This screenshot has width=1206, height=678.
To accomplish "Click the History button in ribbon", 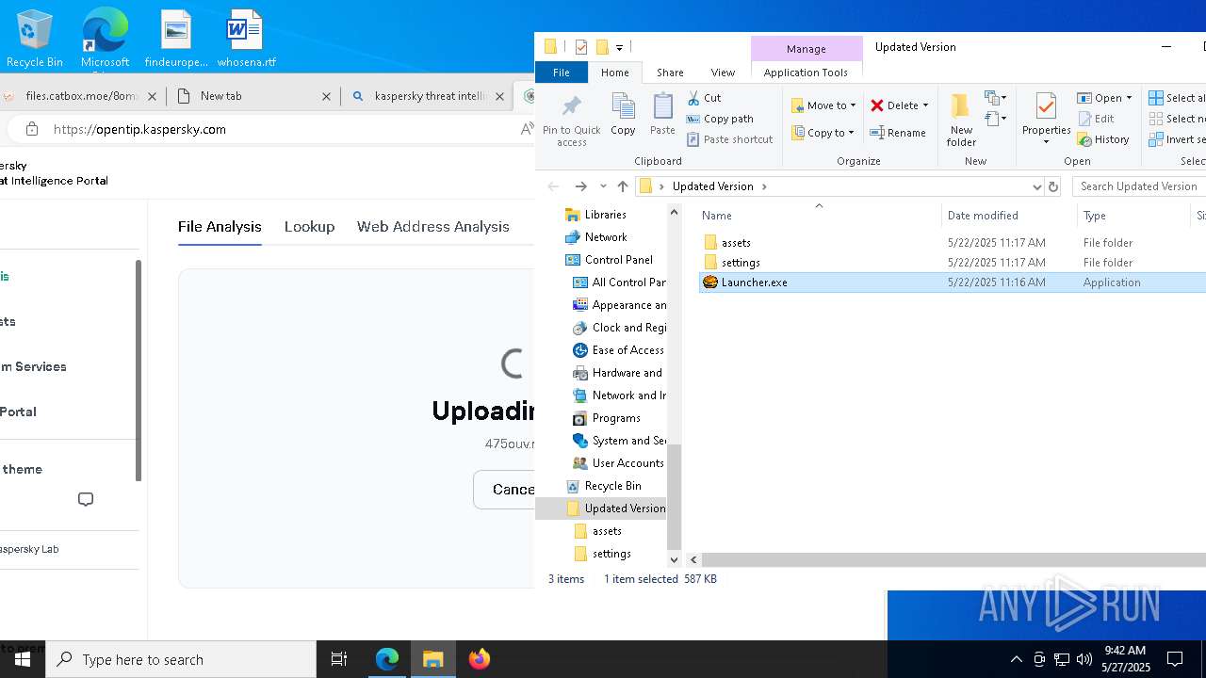I will [x=1103, y=139].
